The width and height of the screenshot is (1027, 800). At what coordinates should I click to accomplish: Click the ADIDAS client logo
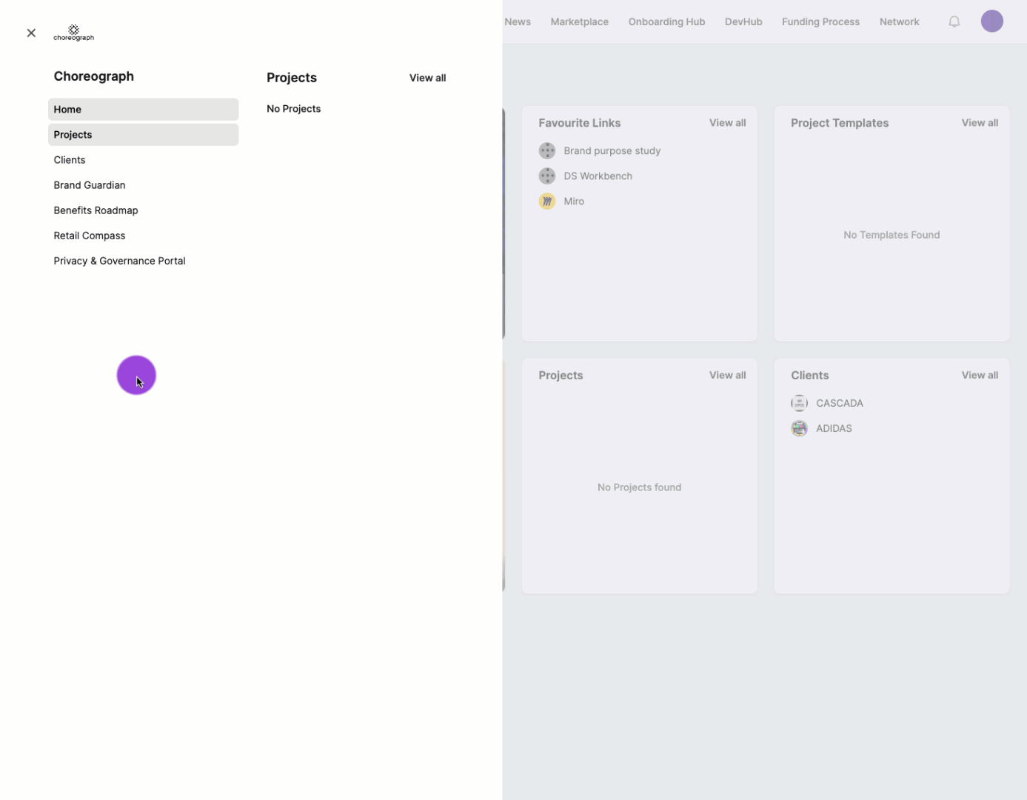[x=799, y=429]
